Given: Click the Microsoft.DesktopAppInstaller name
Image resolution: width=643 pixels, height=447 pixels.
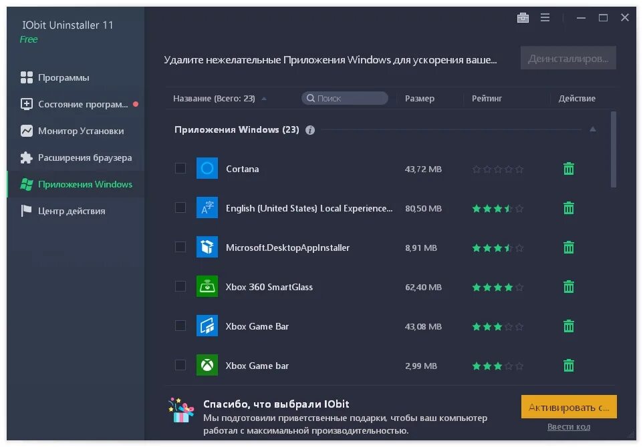Looking at the screenshot, I should click(x=287, y=248).
